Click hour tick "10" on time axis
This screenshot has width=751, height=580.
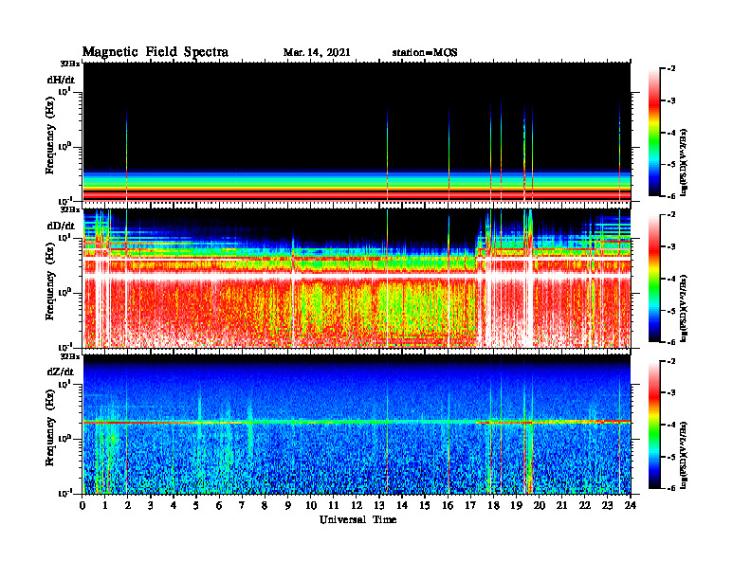point(311,505)
